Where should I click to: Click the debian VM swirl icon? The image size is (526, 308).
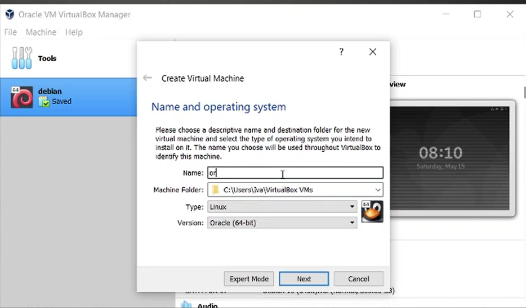[x=22, y=97]
